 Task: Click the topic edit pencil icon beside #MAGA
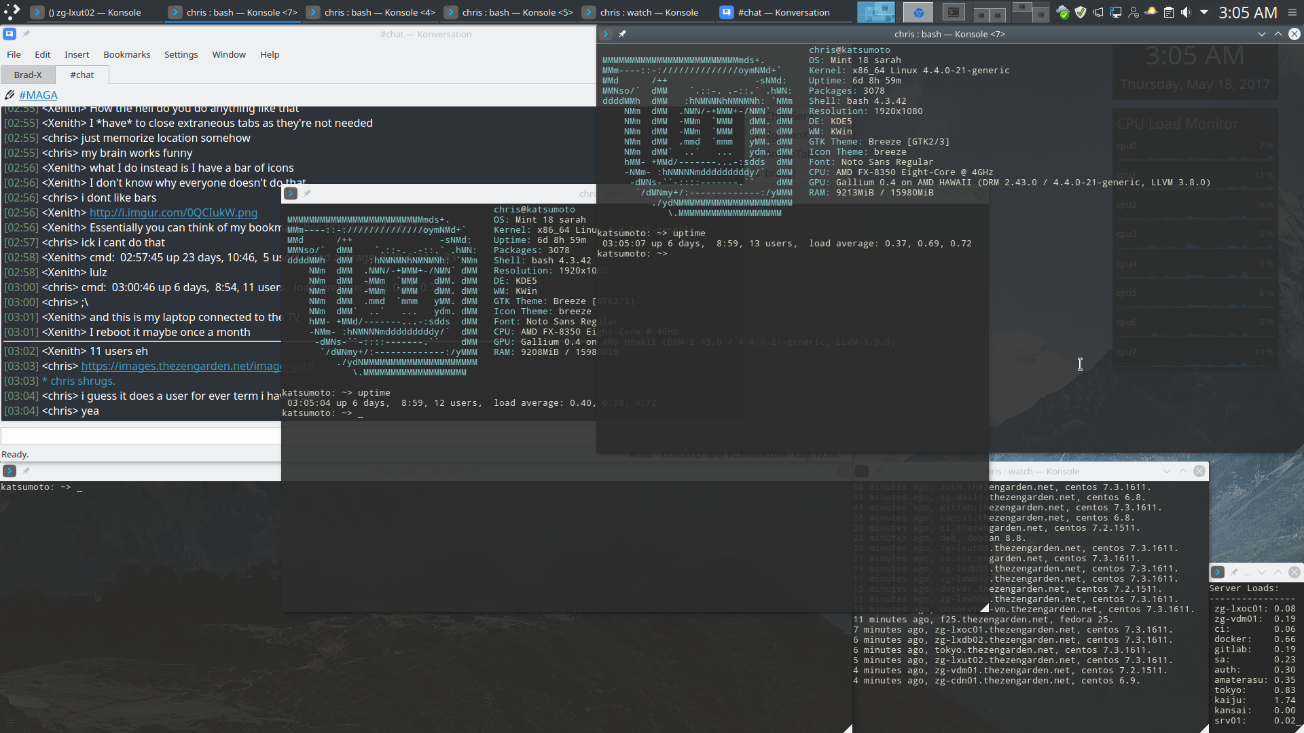[x=10, y=95]
